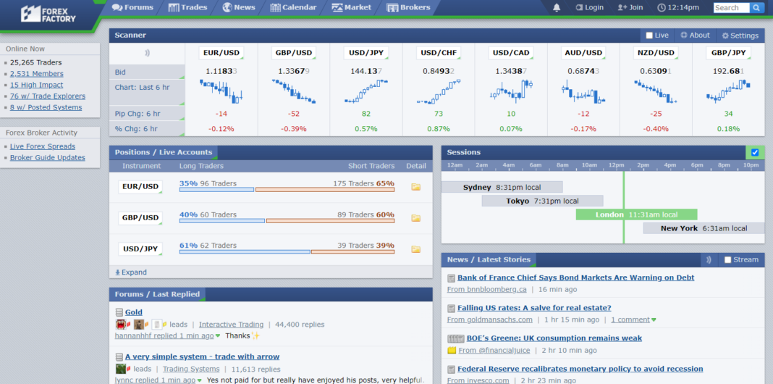The width and height of the screenshot is (773, 384).
Task: Click the Search input field
Action: pos(730,8)
